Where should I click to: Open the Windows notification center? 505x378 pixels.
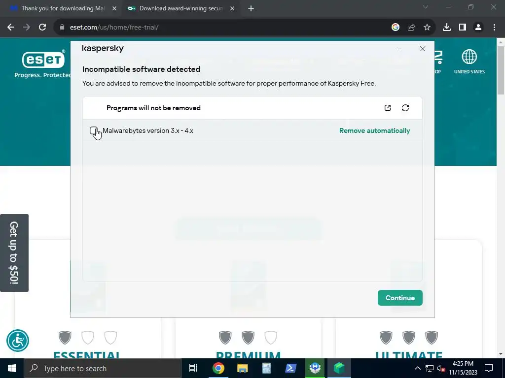(489, 368)
